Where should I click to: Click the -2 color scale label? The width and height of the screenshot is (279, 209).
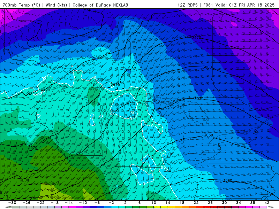[111, 203]
